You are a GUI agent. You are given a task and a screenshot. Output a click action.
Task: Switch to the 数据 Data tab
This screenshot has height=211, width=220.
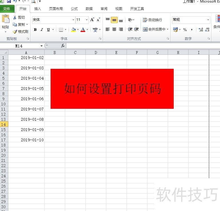[x=89, y=9]
